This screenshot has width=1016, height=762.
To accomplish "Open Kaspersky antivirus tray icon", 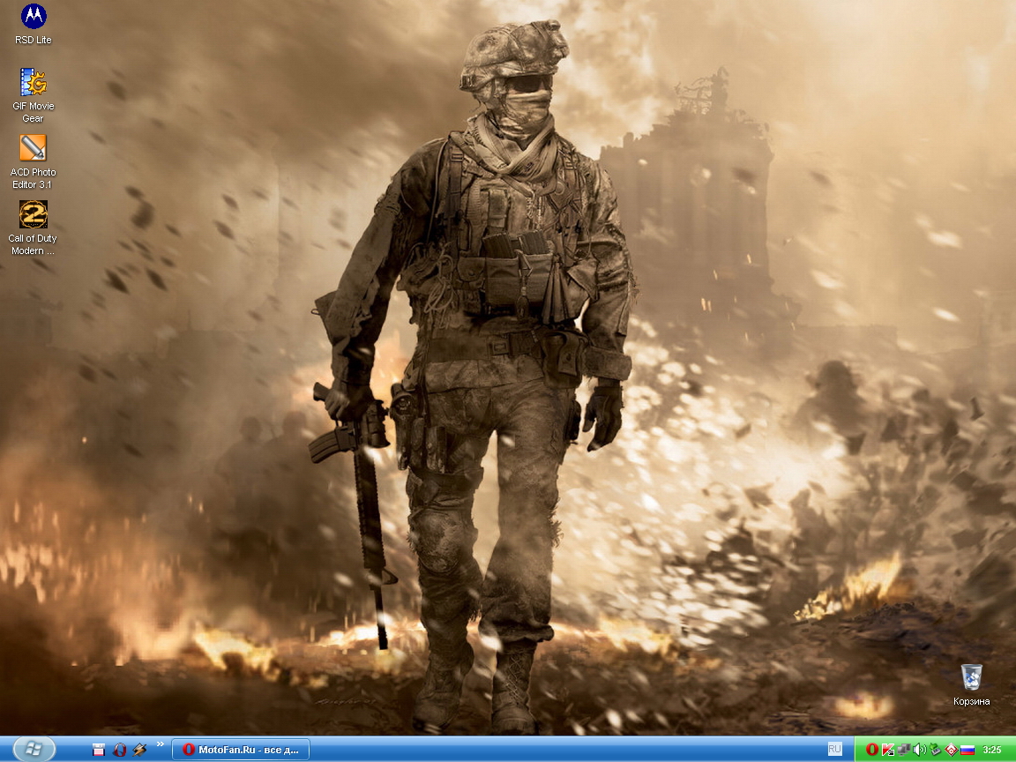I will click(888, 750).
